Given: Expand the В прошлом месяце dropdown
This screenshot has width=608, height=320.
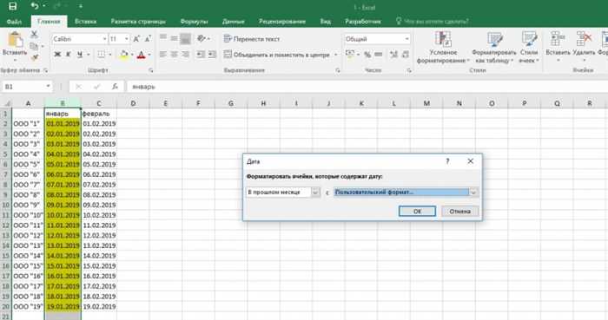Looking at the screenshot, I should click(315, 193).
